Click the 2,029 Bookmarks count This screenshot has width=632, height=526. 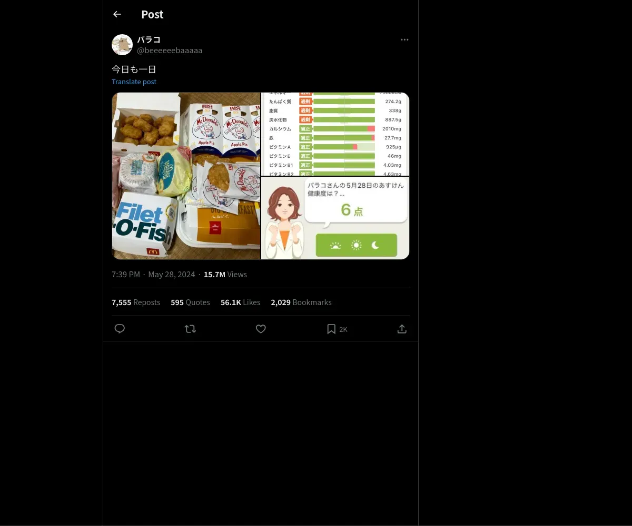301,302
